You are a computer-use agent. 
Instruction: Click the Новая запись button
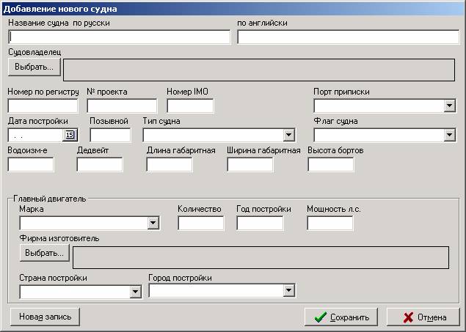(x=45, y=317)
